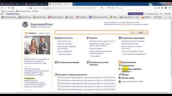Open Кодексы in the toolbar
172x96 pixels.
70,17
